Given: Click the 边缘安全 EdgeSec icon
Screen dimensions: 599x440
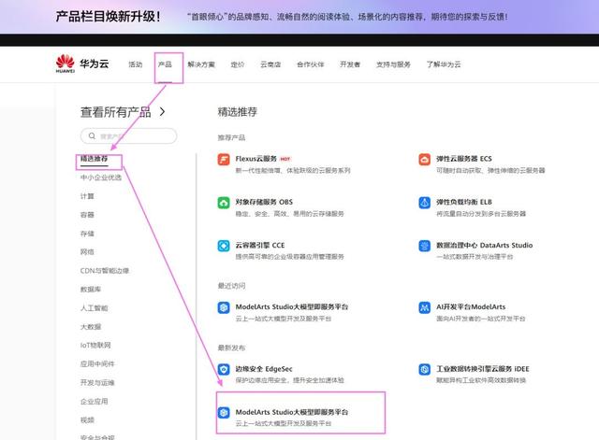Looking at the screenshot, I should point(224,369).
